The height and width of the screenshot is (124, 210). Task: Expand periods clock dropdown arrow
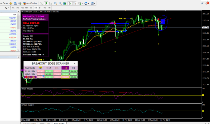(88, 3)
